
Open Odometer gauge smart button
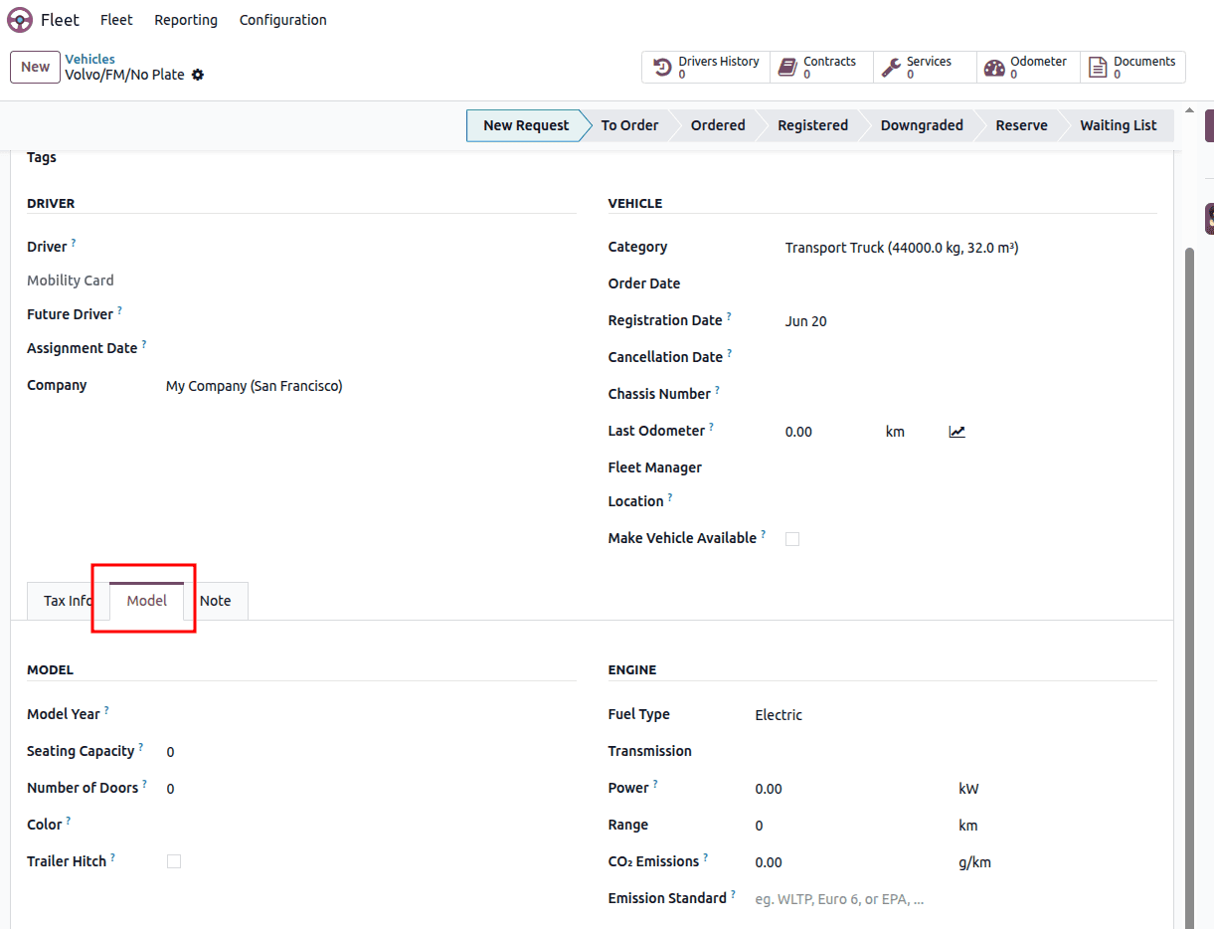pyautogui.click(x=1028, y=68)
